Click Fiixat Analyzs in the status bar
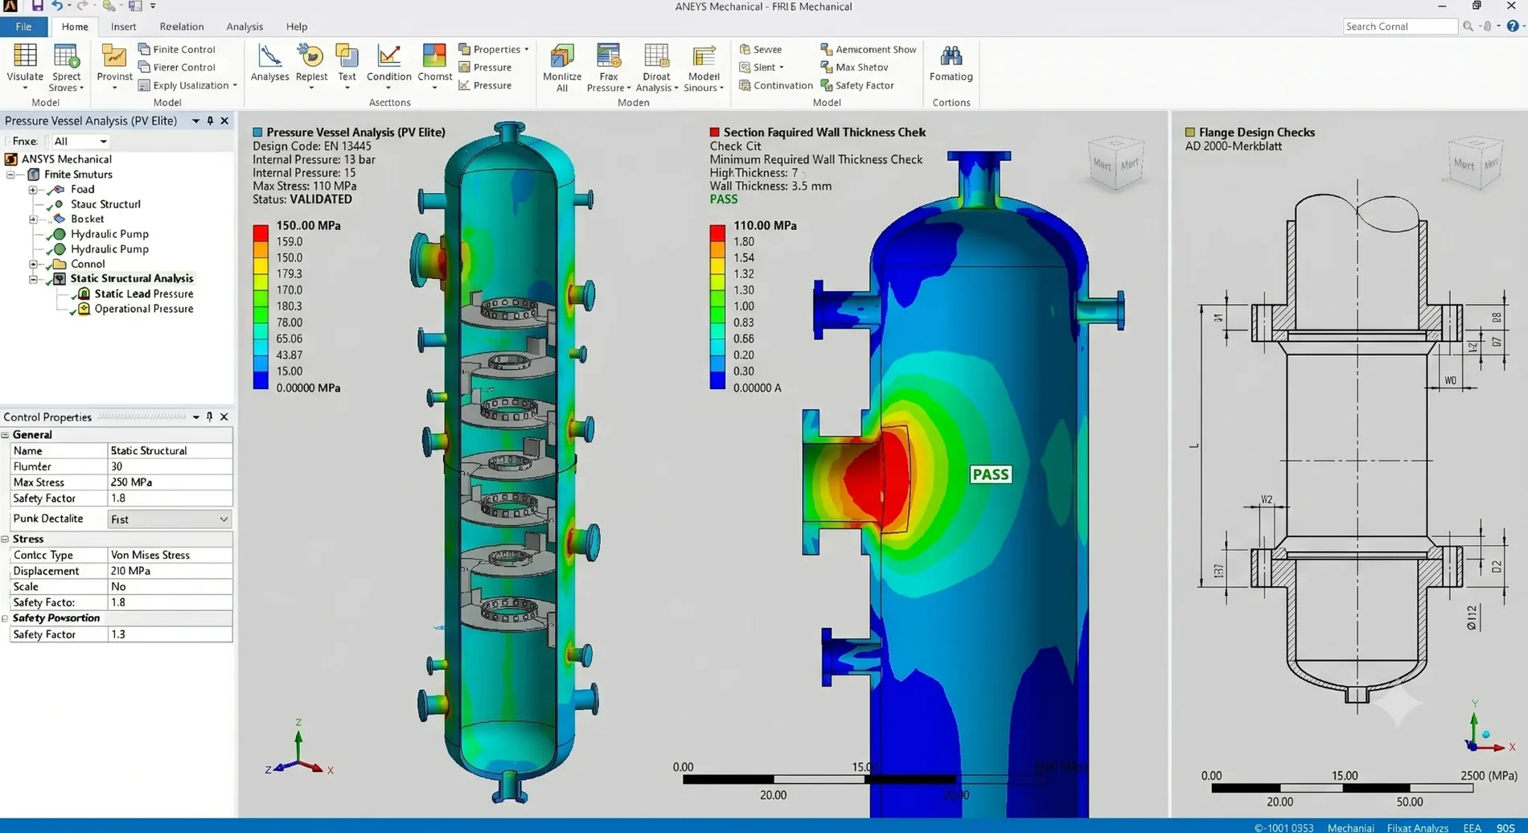The width and height of the screenshot is (1528, 833). point(1417,827)
